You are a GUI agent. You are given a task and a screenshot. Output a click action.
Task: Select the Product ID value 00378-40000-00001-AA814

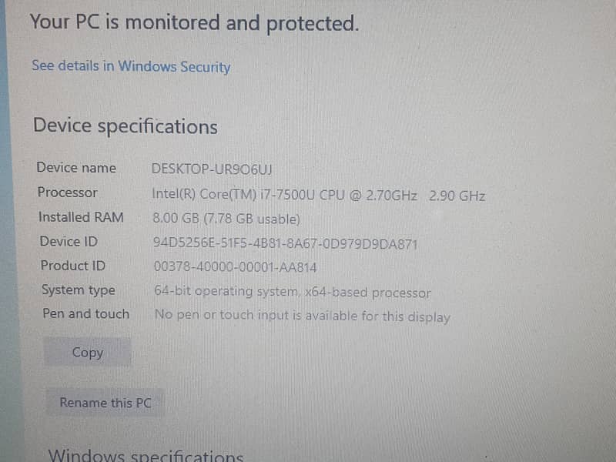point(235,267)
